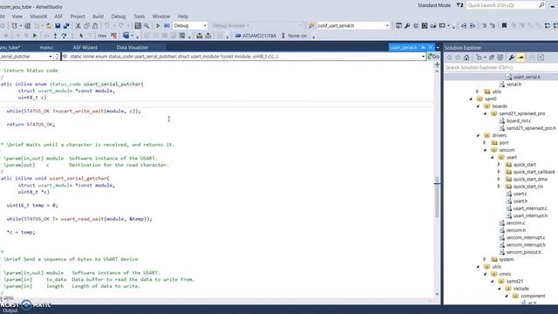Expand the port folder

click(485, 143)
